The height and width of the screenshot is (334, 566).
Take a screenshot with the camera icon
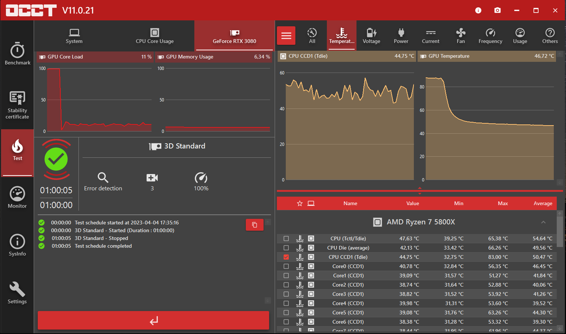coord(498,10)
